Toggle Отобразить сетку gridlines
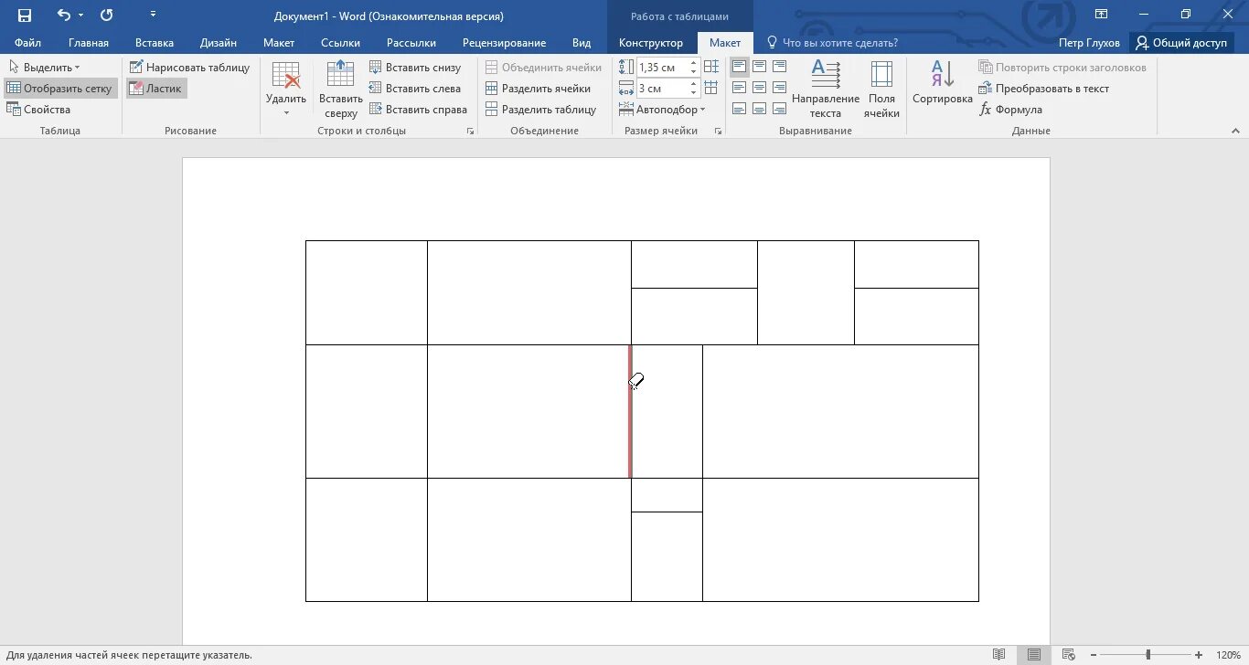The height and width of the screenshot is (665, 1249). 60,89
